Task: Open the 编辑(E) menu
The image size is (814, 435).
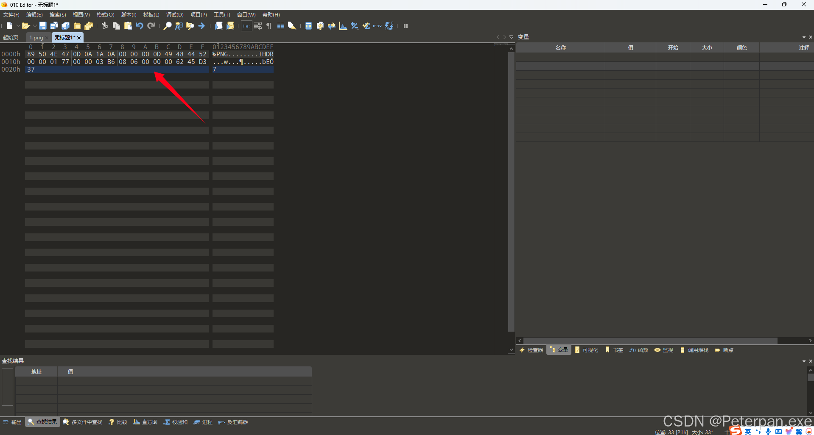Action: [x=34, y=15]
